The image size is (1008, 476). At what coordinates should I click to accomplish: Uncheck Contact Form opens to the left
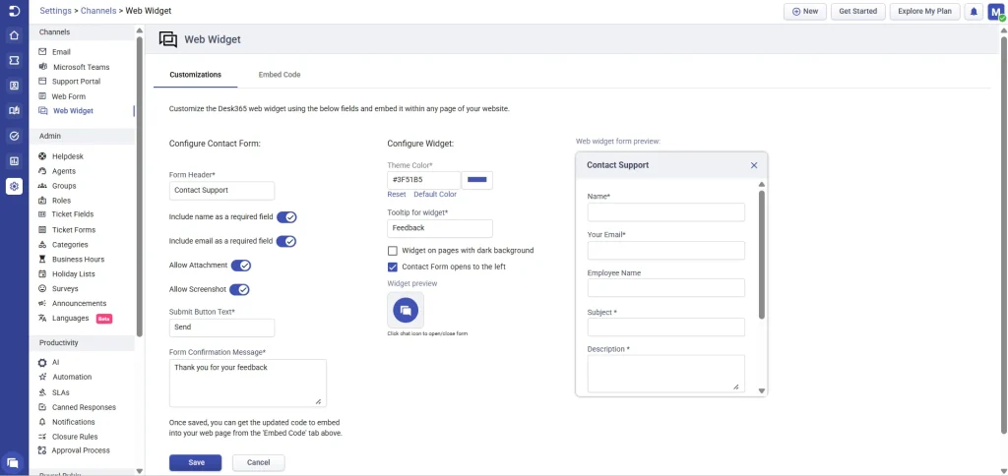[x=393, y=267]
